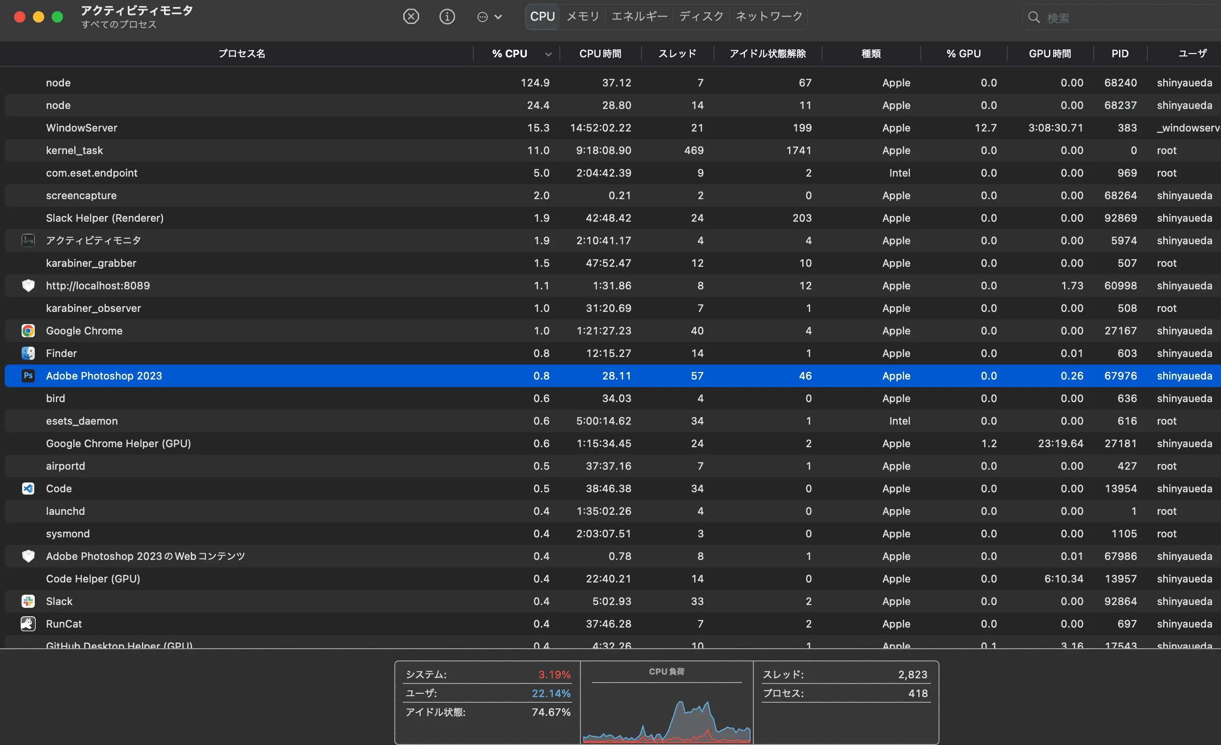Click the Code (VS Code) process icon
Image resolution: width=1221 pixels, height=745 pixels.
(x=28, y=489)
